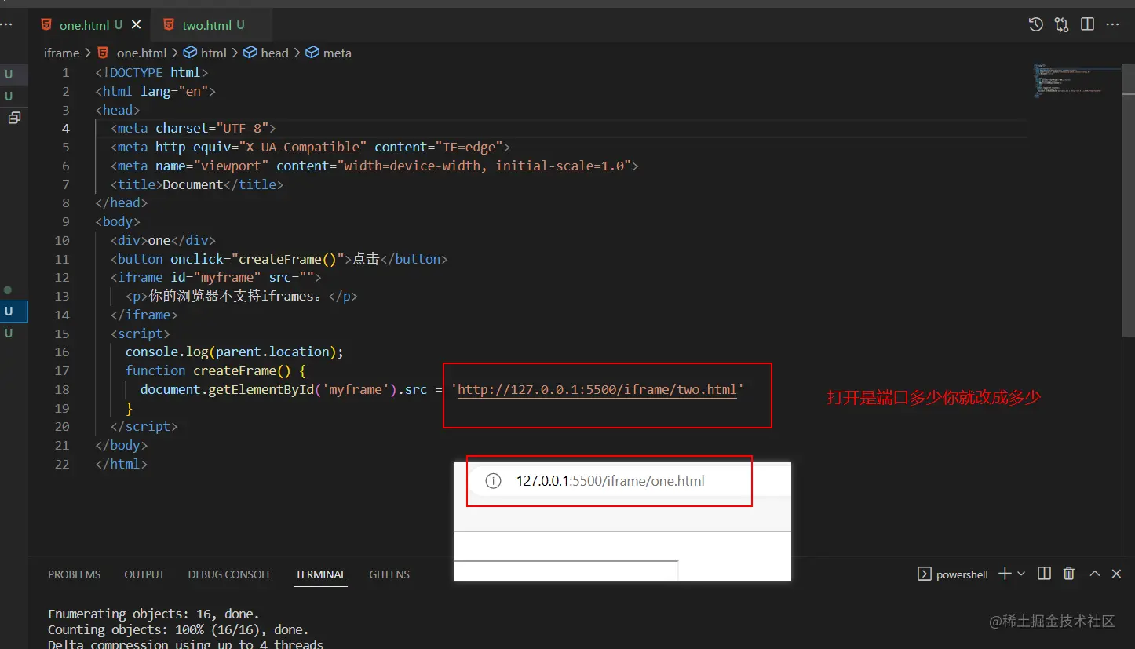Split the terminal pane
1135x649 pixels.
(x=1044, y=574)
